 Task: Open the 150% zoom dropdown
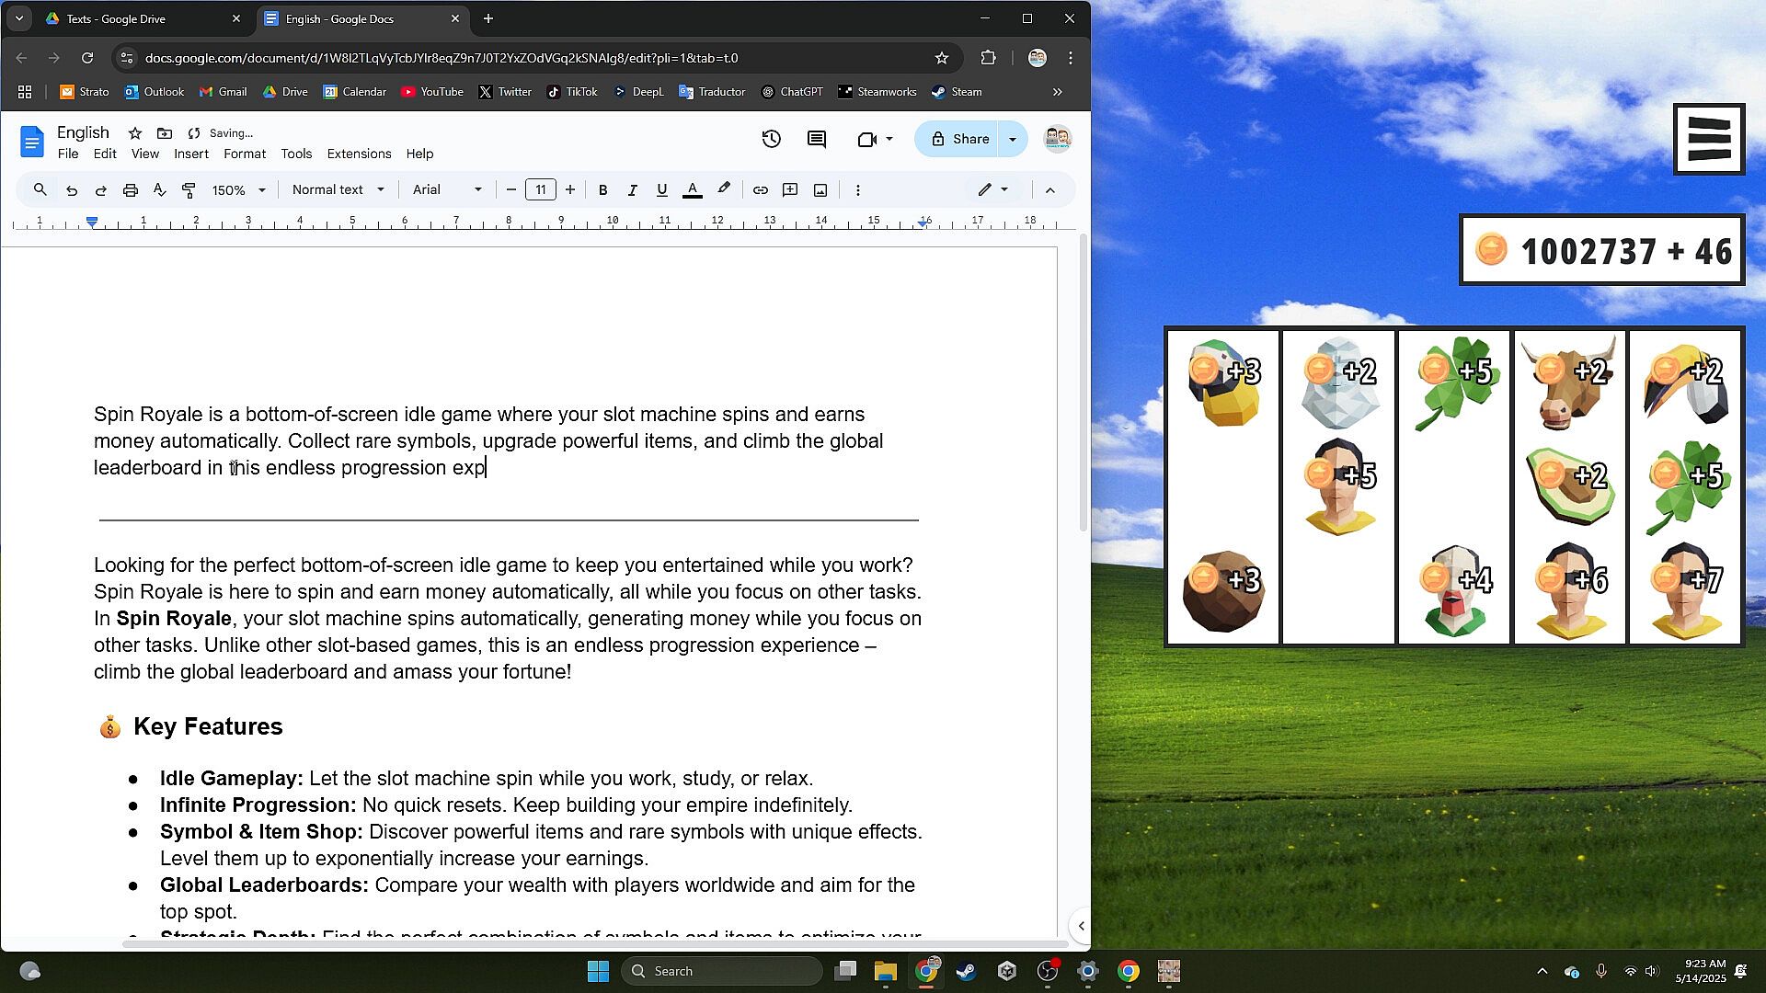[x=238, y=190]
